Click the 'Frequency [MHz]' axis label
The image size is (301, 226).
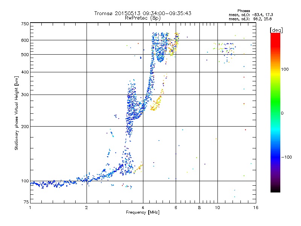coord(143,212)
